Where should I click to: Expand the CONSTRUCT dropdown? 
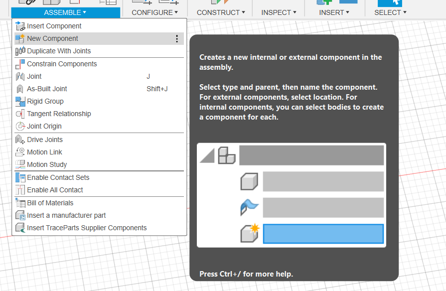(x=221, y=12)
